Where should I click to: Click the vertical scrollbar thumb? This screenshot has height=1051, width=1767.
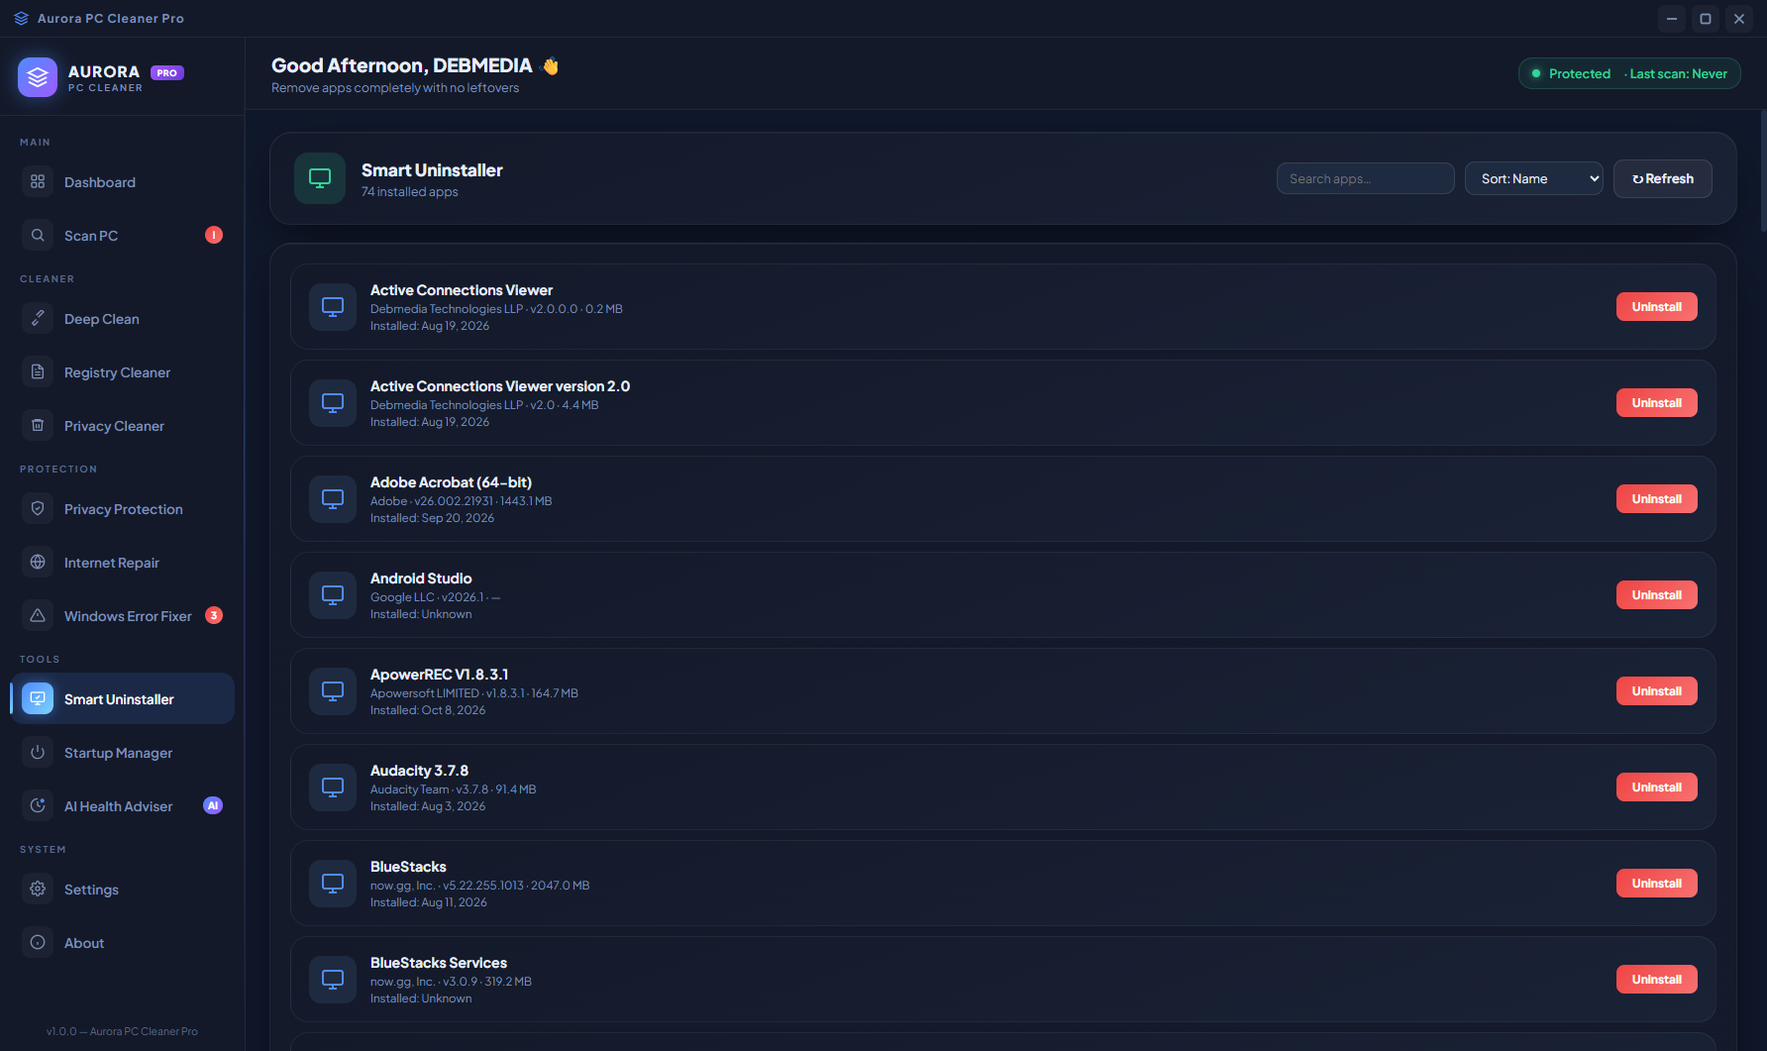pyautogui.click(x=1763, y=170)
